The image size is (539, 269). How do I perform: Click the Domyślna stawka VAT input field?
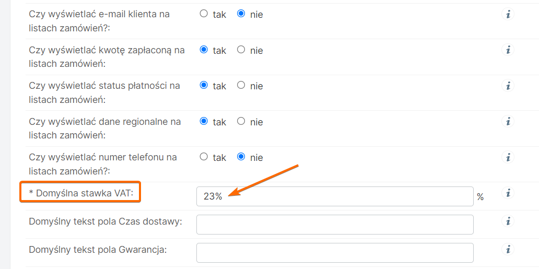[x=334, y=196]
